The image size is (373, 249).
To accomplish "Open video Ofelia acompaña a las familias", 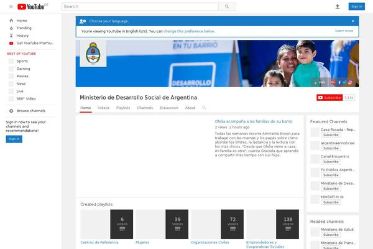I will [254, 121].
